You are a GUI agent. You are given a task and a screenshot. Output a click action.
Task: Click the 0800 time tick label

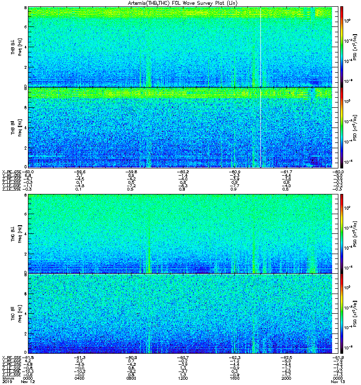click(131, 378)
